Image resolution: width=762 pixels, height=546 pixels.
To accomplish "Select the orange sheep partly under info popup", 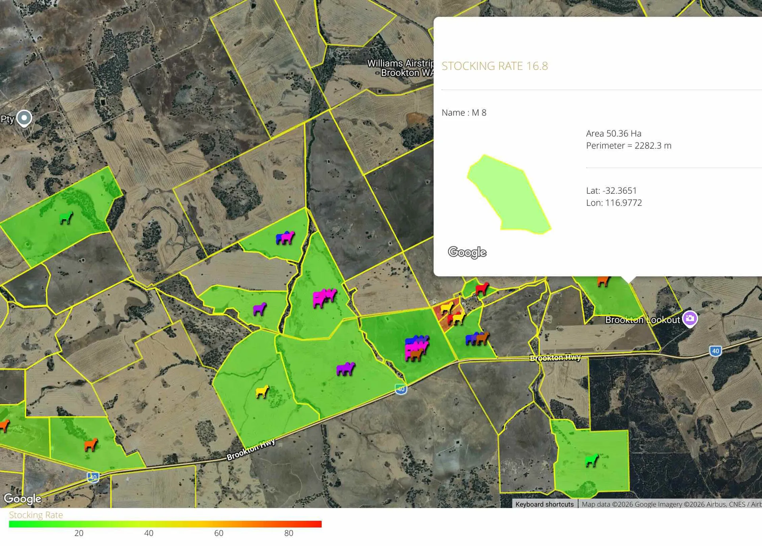I will pyautogui.click(x=603, y=281).
